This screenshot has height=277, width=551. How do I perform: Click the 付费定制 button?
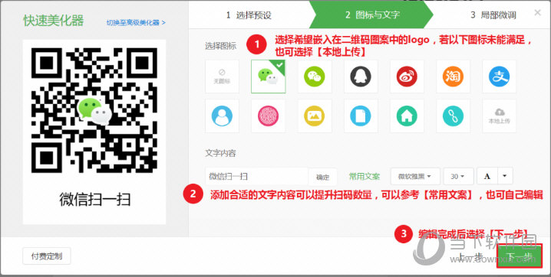coord(47,256)
